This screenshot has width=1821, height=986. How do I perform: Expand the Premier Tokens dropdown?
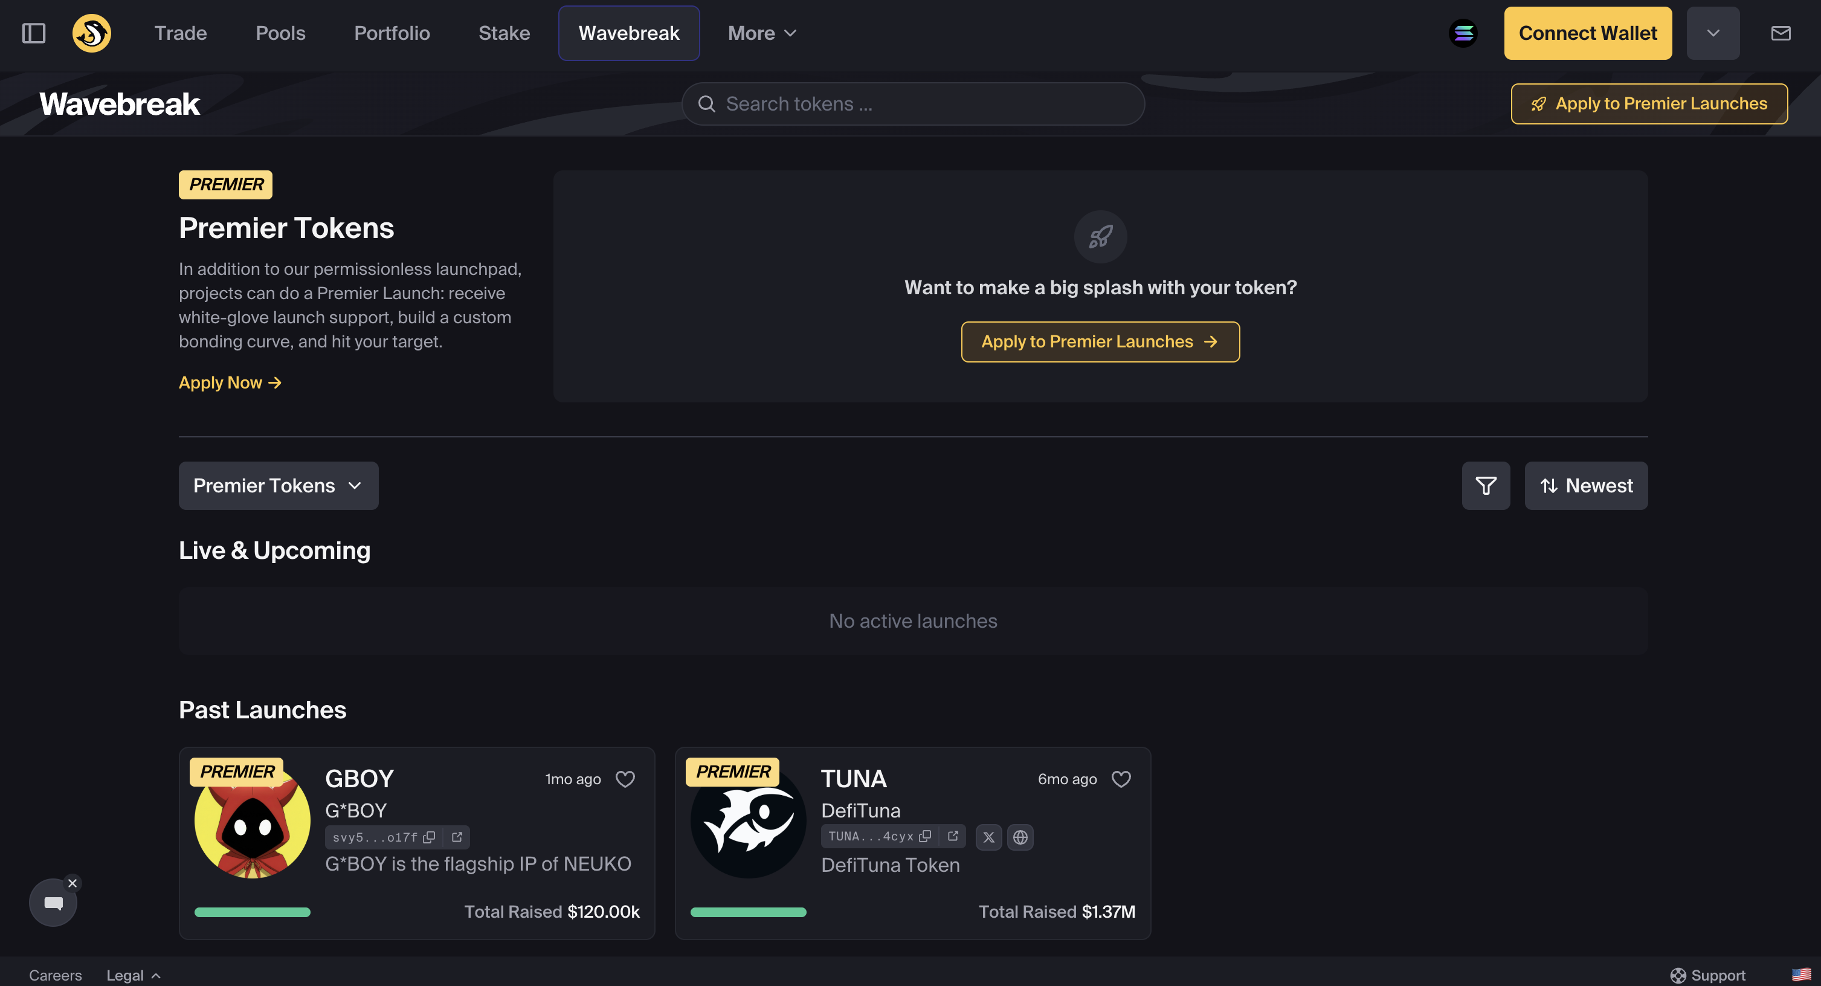(278, 486)
